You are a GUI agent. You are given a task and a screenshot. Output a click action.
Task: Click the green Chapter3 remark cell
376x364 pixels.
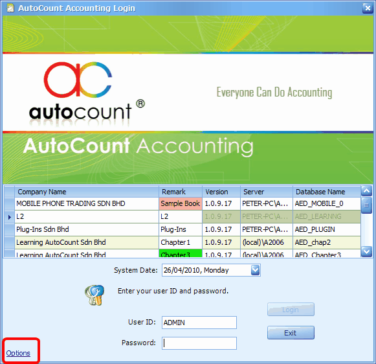click(x=181, y=253)
